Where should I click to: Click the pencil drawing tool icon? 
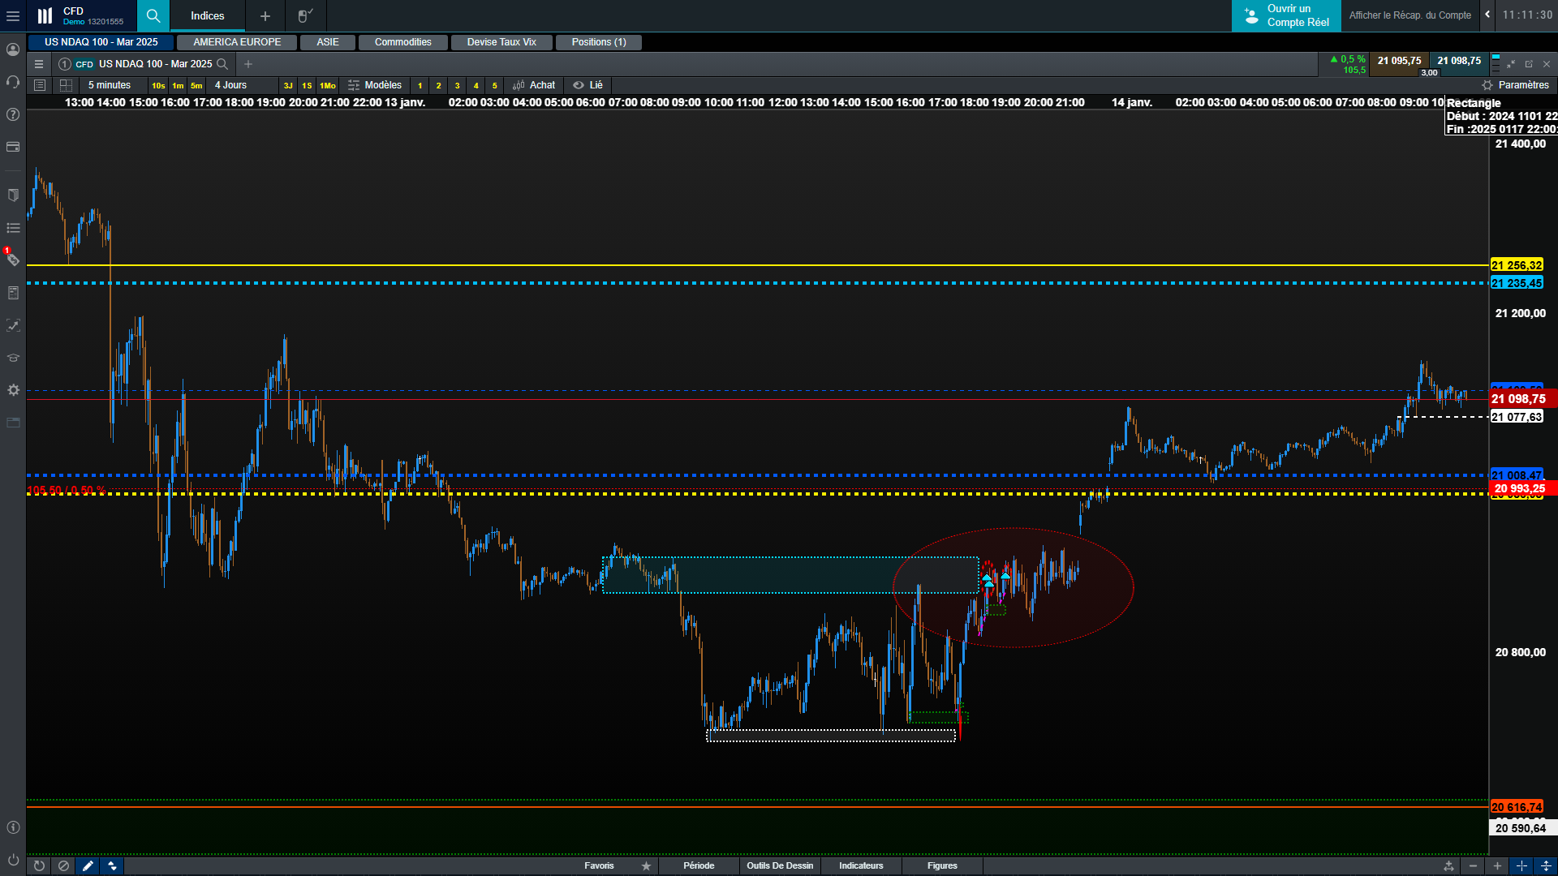[88, 865]
